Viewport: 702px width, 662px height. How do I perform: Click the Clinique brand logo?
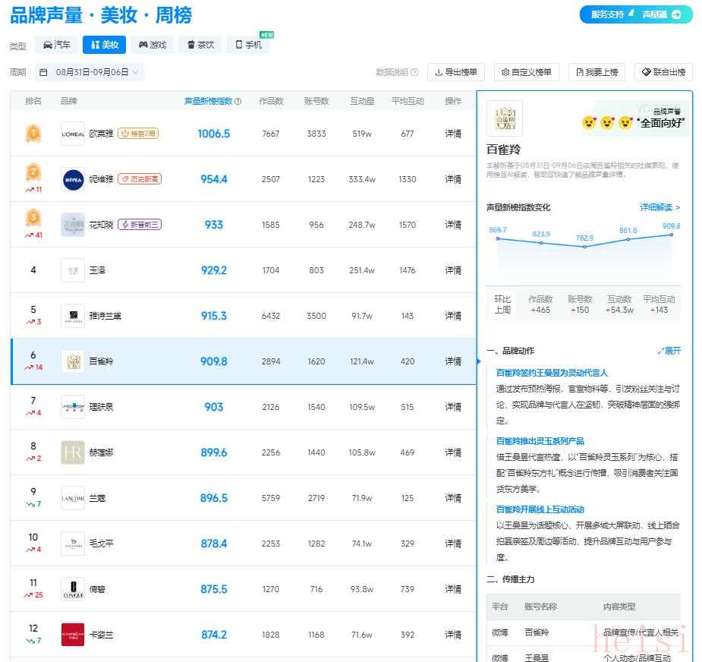pos(73,589)
